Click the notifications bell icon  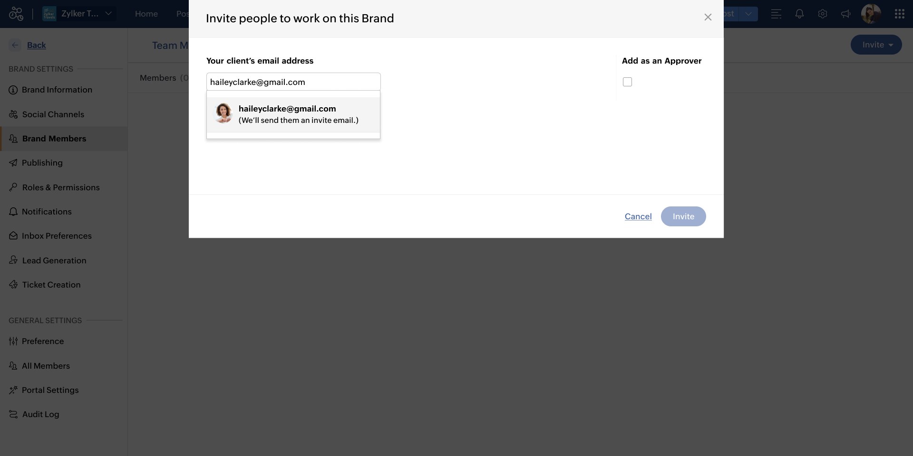[x=799, y=14]
